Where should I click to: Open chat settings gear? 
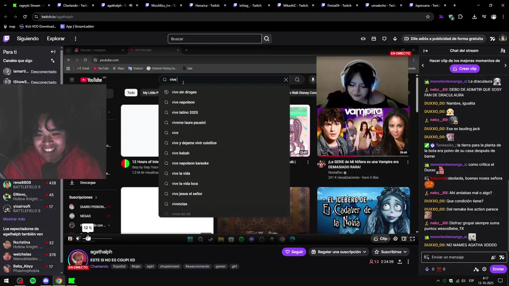(484, 269)
